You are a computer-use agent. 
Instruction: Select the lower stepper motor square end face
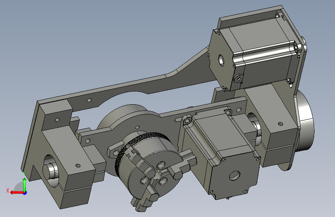[x=234, y=175]
